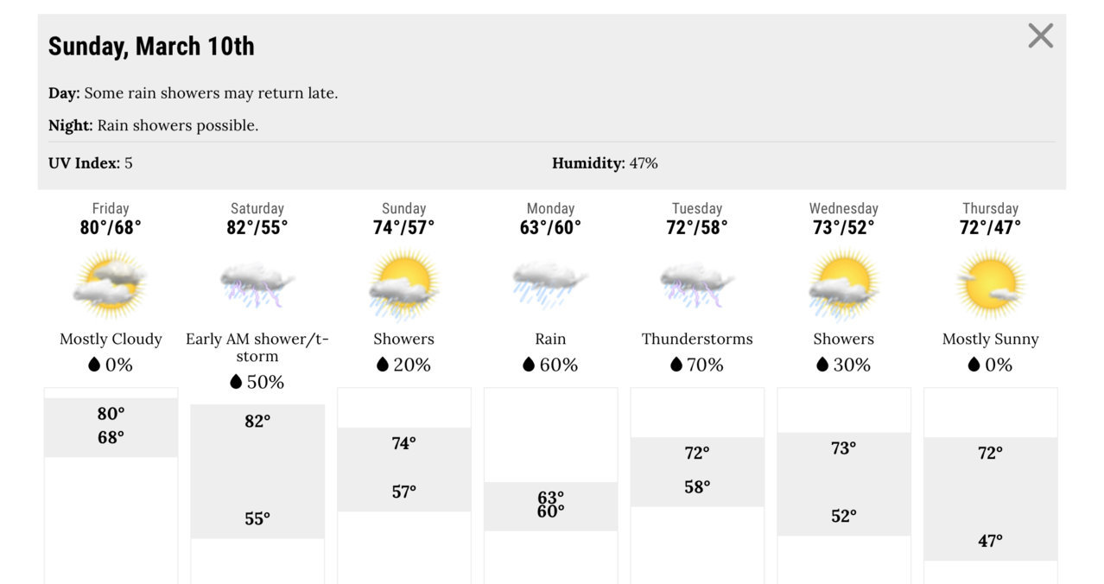Click the raindrop icon next to 70%
Screen dimensions: 1104x584
(676, 365)
